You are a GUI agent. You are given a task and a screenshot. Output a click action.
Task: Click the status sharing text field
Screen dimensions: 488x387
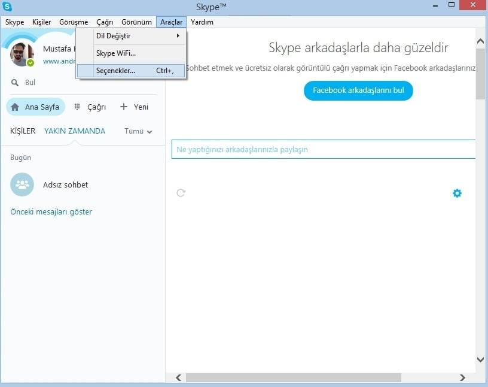click(x=323, y=149)
